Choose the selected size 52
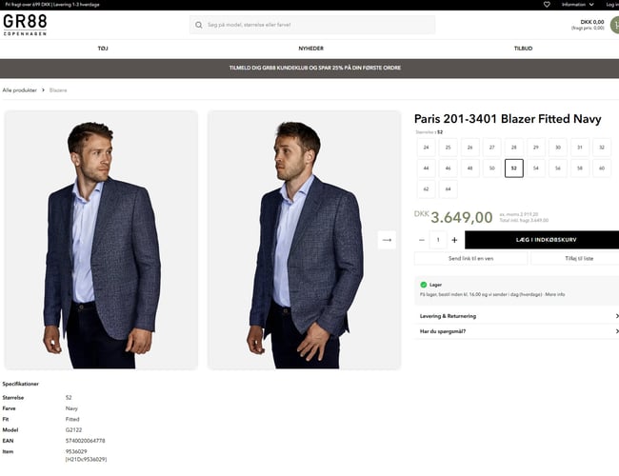The height and width of the screenshot is (476, 619). pos(514,169)
